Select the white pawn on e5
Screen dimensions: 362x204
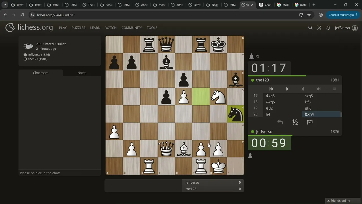(184, 97)
